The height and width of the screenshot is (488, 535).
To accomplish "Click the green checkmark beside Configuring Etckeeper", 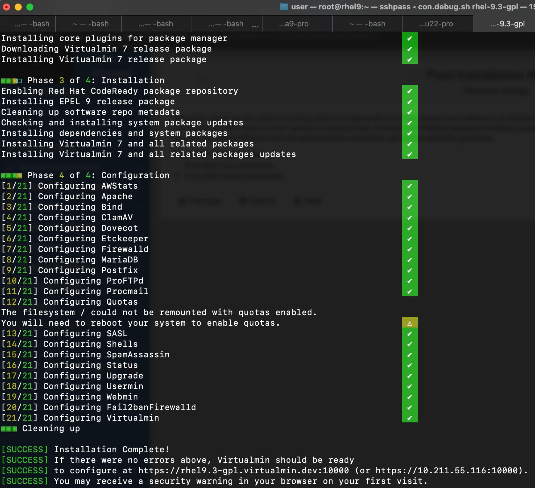I will pos(410,238).
